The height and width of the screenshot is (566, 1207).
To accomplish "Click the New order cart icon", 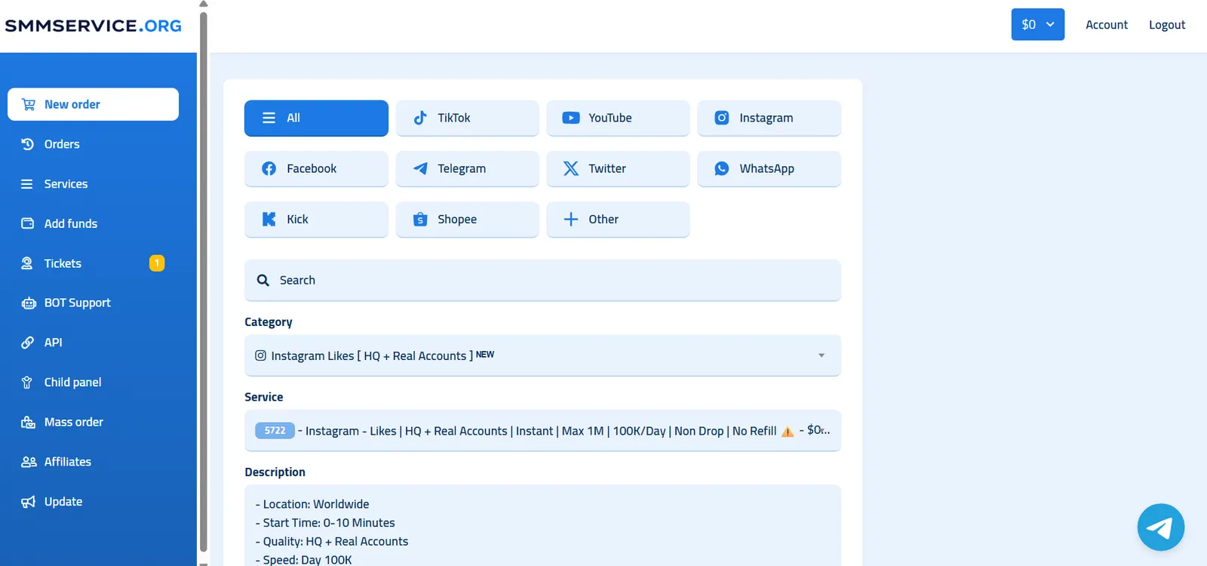I will coord(29,104).
